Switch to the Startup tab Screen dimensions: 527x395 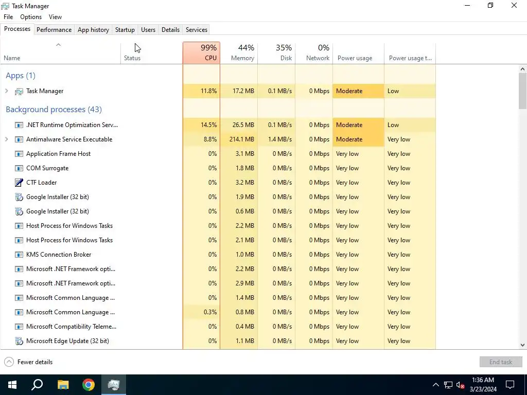point(125,29)
